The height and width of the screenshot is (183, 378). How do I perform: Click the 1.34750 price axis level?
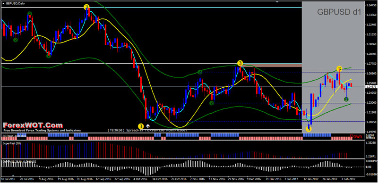pos(370,5)
